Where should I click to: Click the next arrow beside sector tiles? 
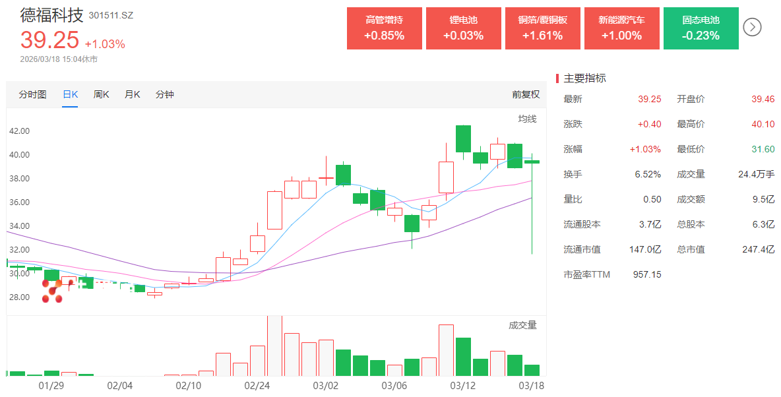pos(753,27)
